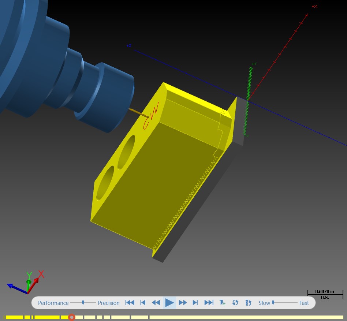The height and width of the screenshot is (321, 347).
Task: Click the Precision label
Action: [109, 303]
